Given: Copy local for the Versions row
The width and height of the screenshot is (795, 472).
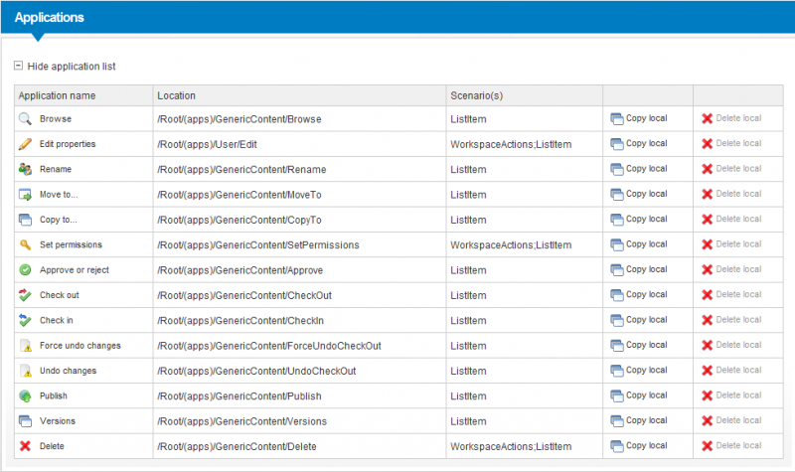Looking at the screenshot, I should (x=639, y=420).
